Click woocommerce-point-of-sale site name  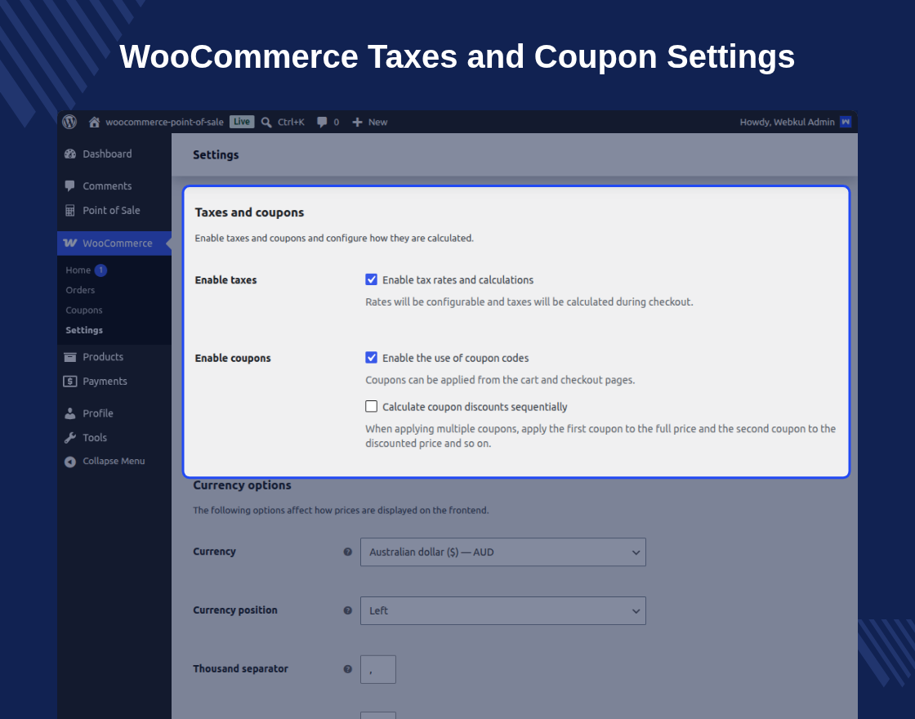tap(164, 122)
